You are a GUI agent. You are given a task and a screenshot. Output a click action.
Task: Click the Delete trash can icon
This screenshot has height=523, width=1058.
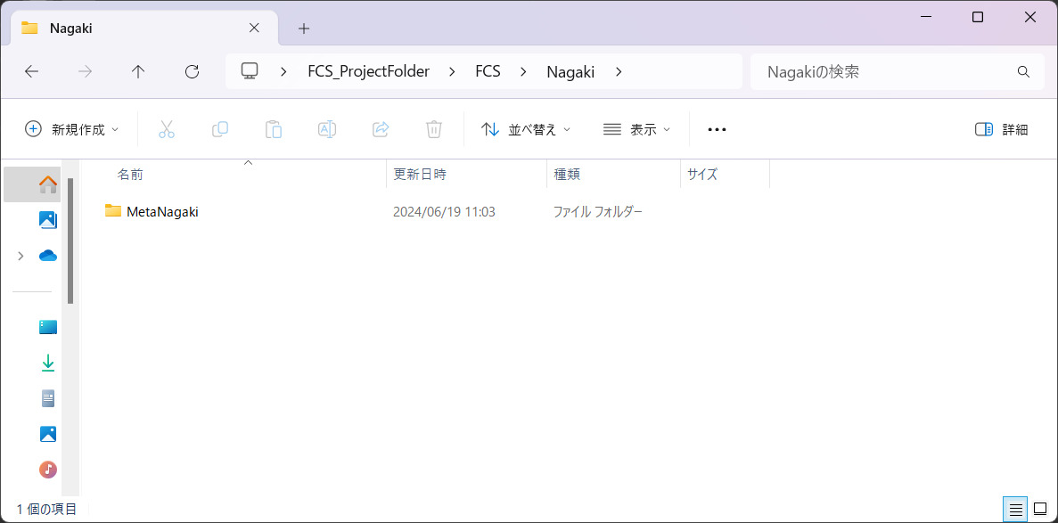point(434,129)
